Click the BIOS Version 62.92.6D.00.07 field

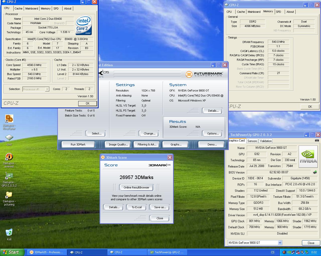pos(279,172)
